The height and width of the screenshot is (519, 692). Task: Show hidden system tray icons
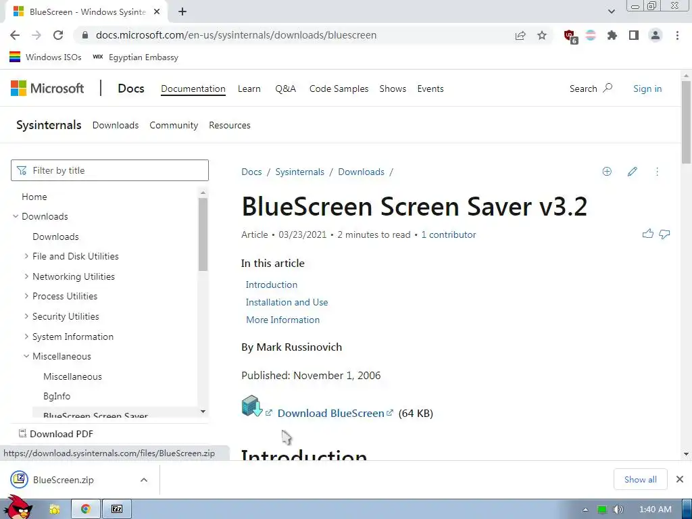click(x=586, y=510)
